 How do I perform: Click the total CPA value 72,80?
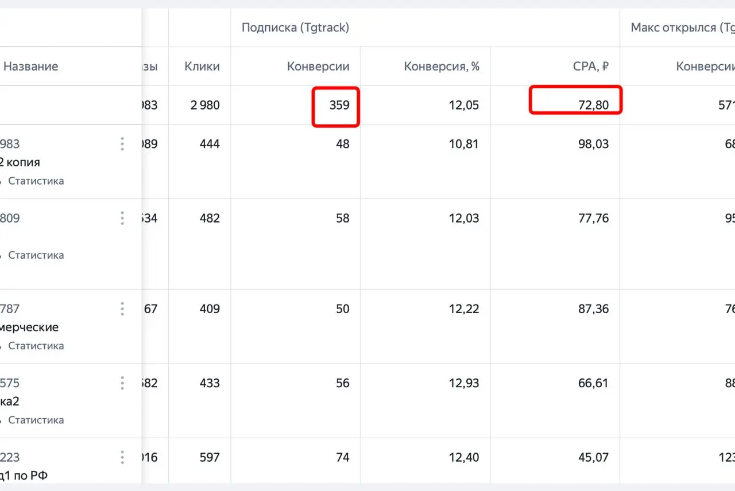593,106
